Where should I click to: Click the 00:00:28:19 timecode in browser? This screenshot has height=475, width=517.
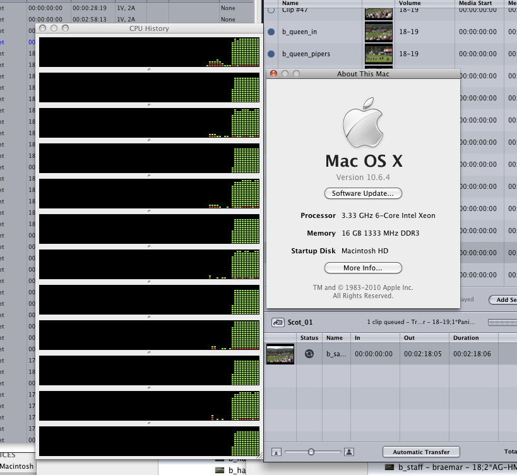point(90,8)
